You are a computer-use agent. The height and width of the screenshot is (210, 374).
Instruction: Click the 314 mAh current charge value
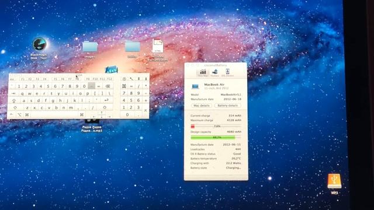tap(235, 116)
